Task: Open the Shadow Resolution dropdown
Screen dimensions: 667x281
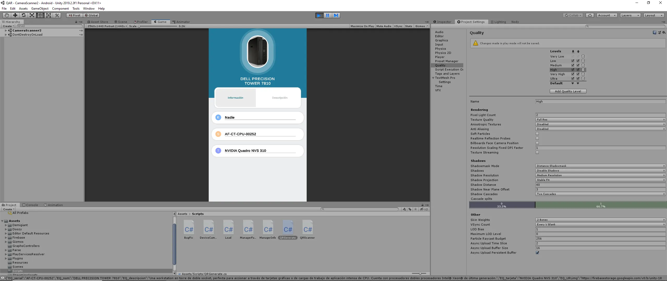Action: 601,175
